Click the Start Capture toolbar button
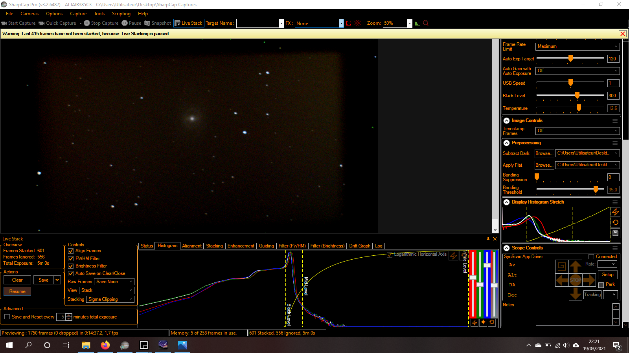 [18, 23]
